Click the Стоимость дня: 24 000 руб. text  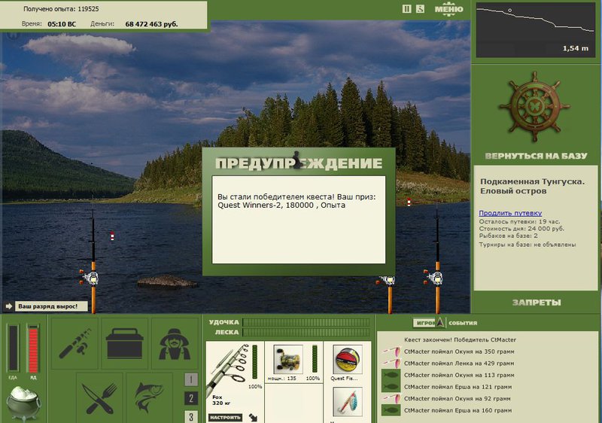[x=521, y=228]
